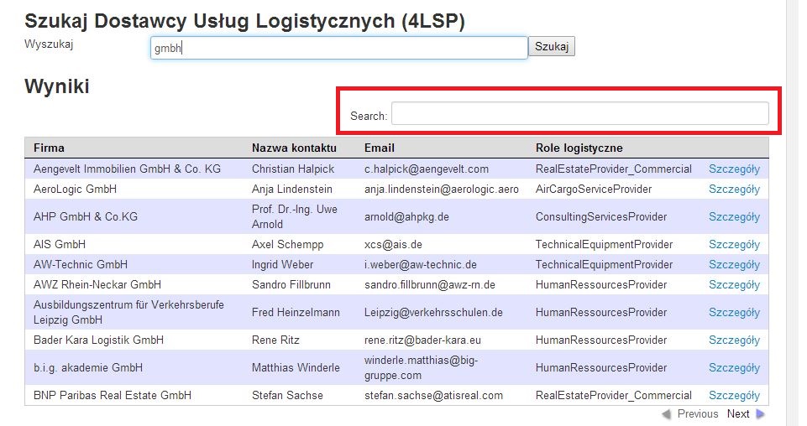The image size is (807, 426).
Task: Open Szczegóły for b.i.g. akademie GmbH
Action: pos(734,368)
